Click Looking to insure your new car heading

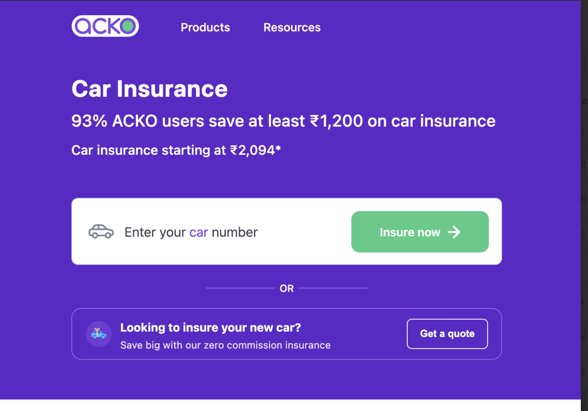click(x=210, y=328)
